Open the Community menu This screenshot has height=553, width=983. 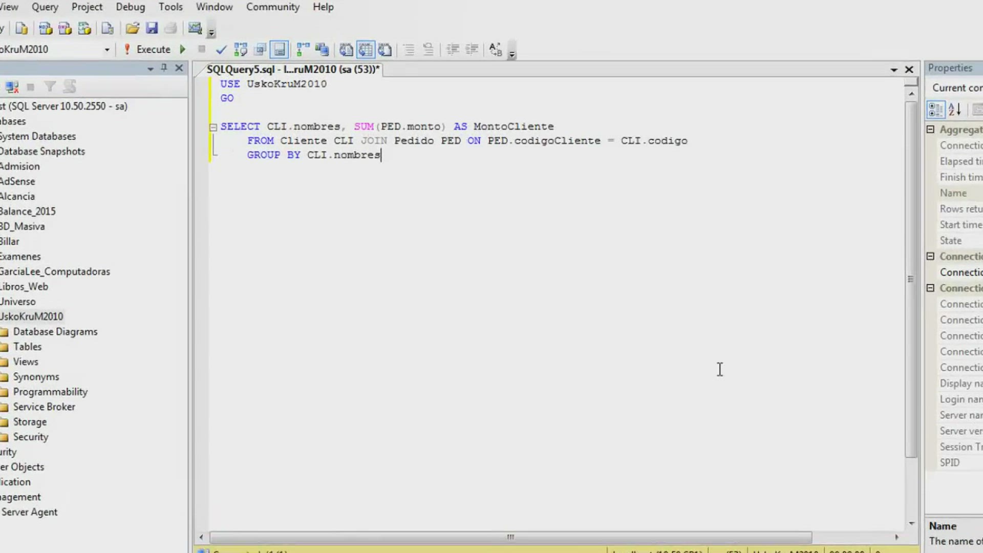pos(273,7)
